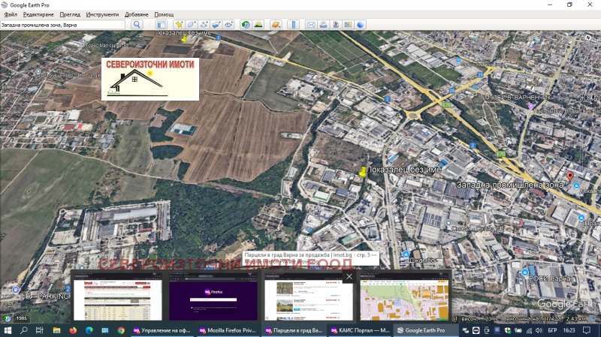Screen dimensions: 601x337
Task: Show the ruler tool
Action: tap(293, 25)
